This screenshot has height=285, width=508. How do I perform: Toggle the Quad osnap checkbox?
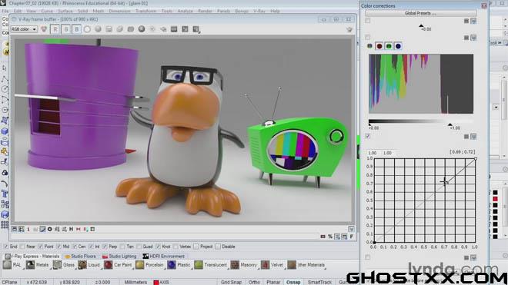coord(139,247)
